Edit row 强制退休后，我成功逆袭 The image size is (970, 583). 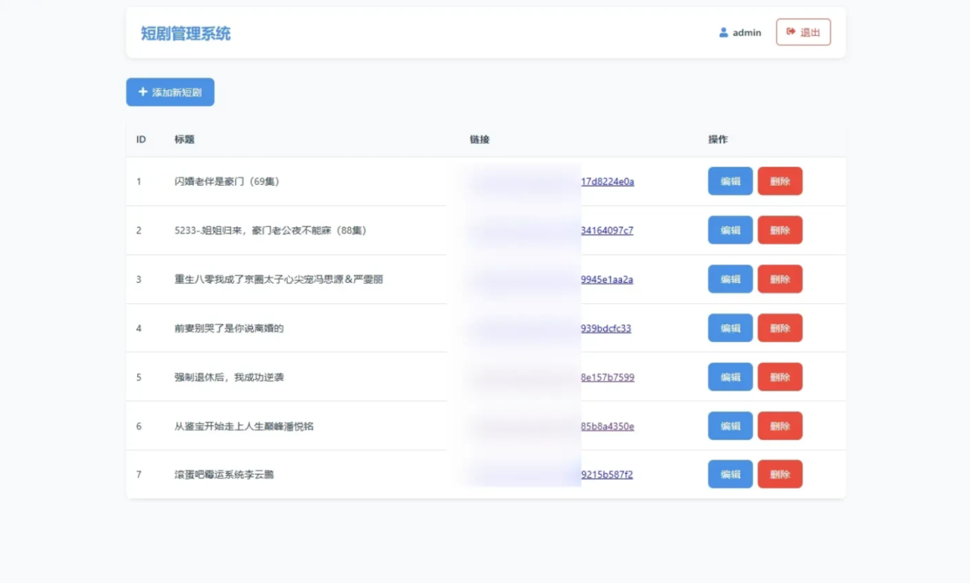click(x=731, y=377)
